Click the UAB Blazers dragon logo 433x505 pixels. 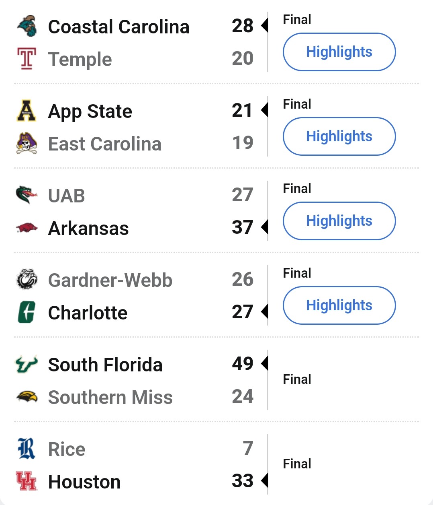[27, 196]
